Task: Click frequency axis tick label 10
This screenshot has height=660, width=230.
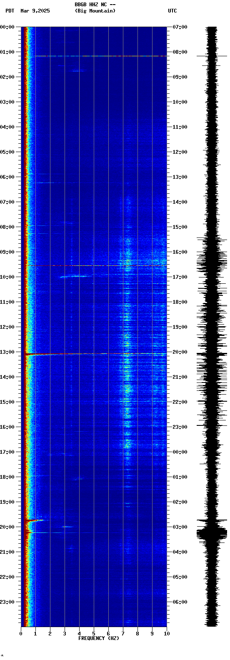Action: coord(167,634)
